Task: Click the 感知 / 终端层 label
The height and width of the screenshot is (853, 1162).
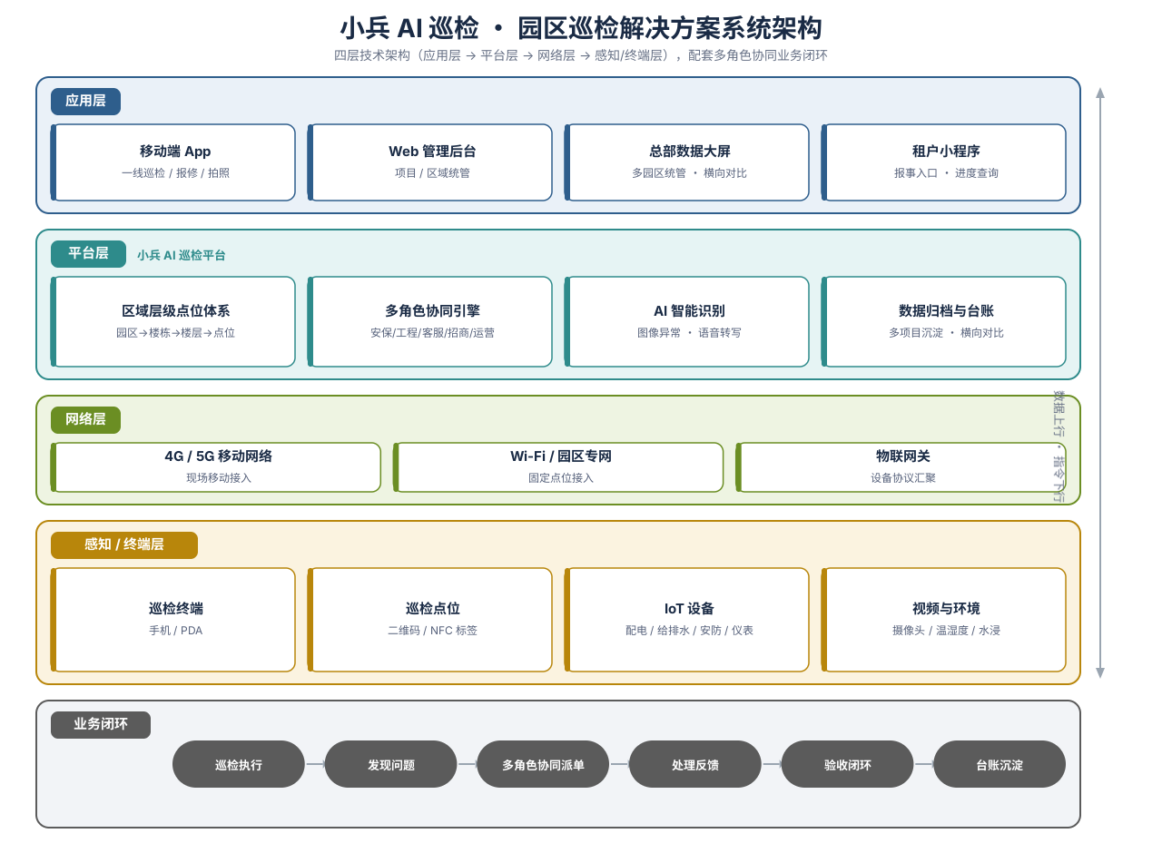Action: [124, 545]
